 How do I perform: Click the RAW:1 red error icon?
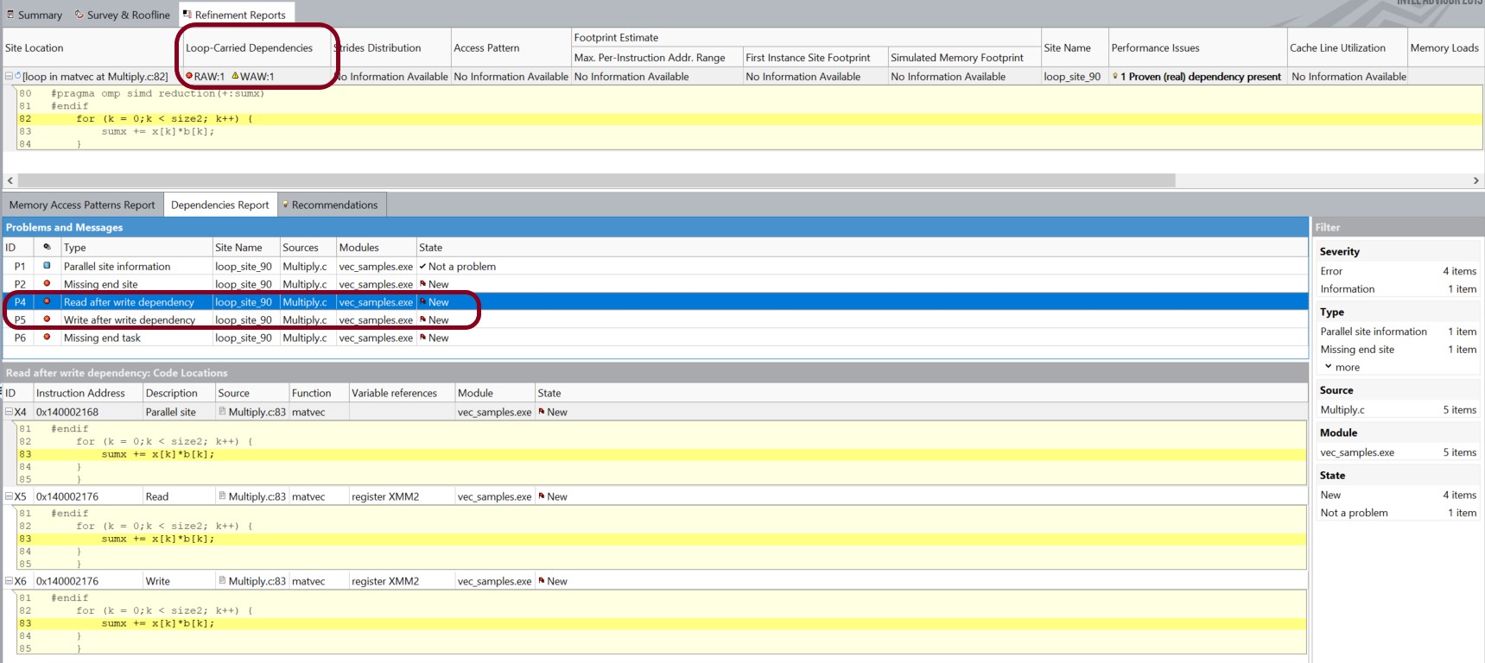pyautogui.click(x=189, y=76)
